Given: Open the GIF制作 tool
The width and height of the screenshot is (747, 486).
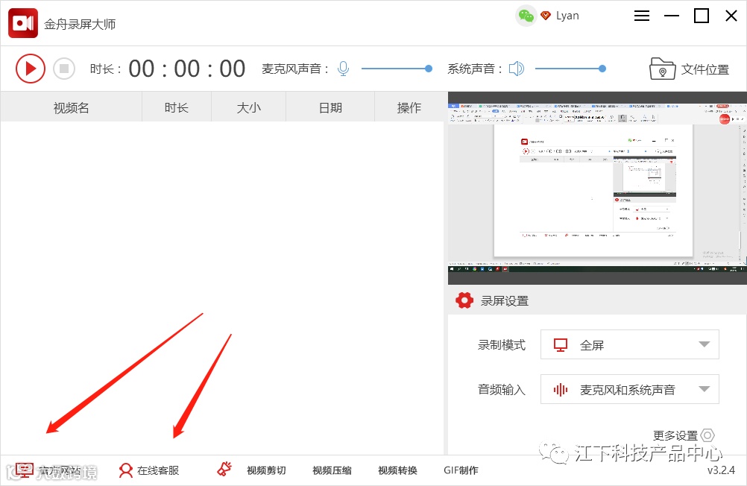Looking at the screenshot, I should point(461,471).
